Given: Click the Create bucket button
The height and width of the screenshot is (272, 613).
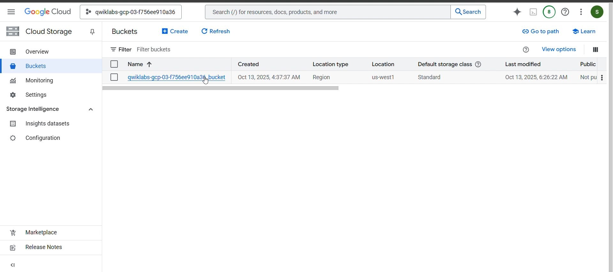Looking at the screenshot, I should [175, 31].
